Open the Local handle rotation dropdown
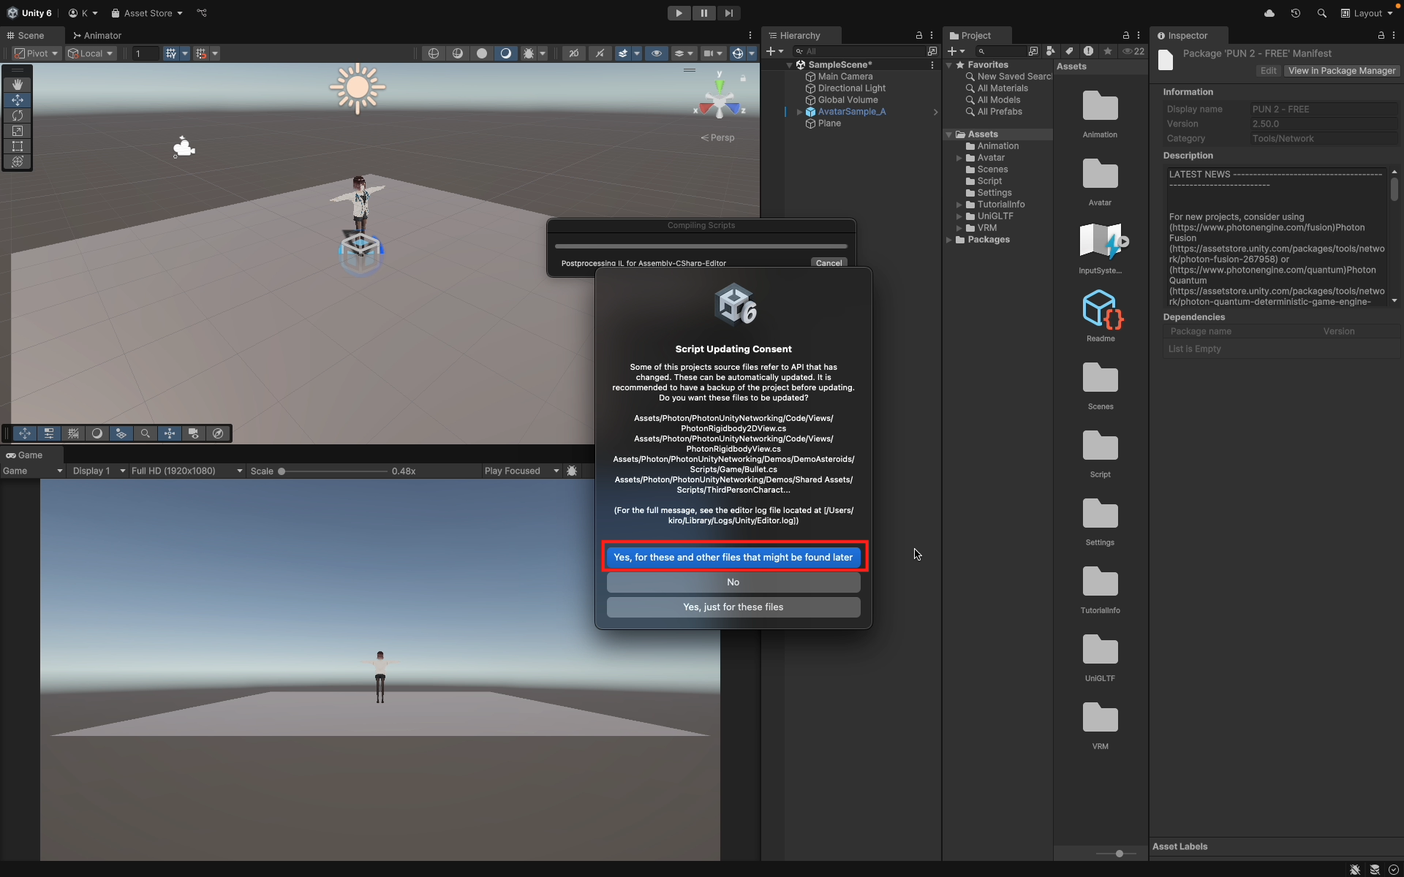 click(x=91, y=53)
